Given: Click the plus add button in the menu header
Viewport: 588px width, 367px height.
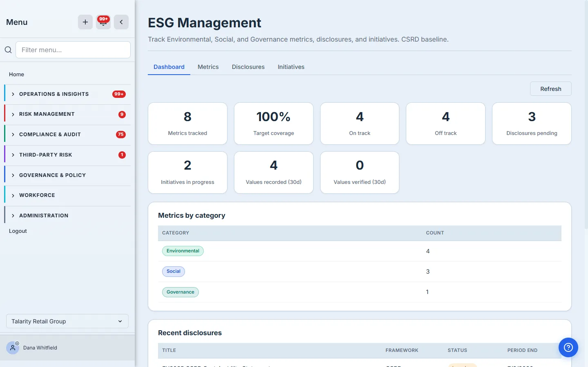Looking at the screenshot, I should 85,22.
